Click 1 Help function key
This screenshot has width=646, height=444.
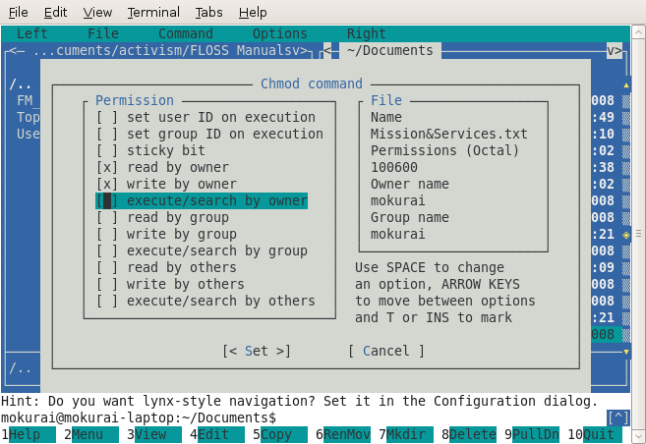coord(28,434)
